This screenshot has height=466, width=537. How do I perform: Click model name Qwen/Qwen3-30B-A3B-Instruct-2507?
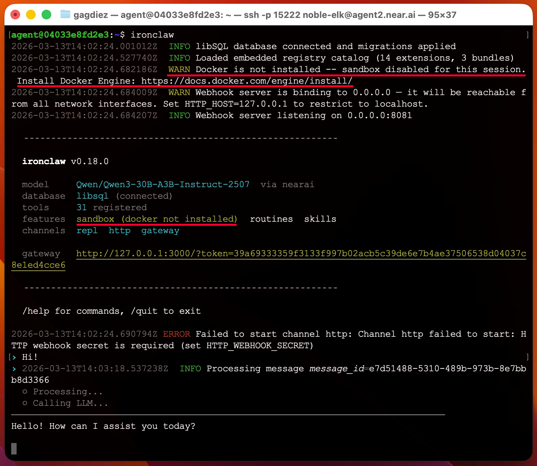163,184
